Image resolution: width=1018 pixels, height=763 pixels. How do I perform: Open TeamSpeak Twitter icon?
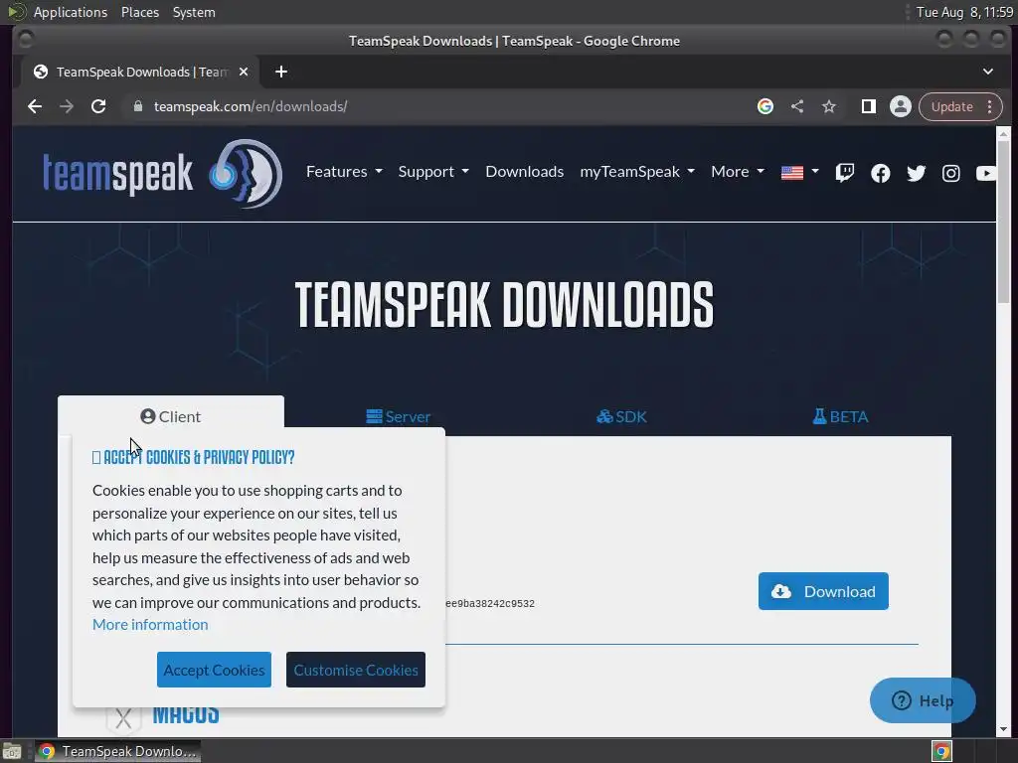click(x=916, y=173)
